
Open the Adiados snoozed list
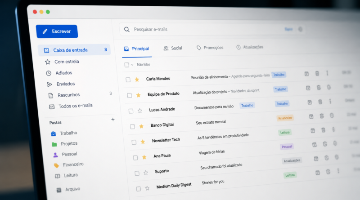click(x=59, y=73)
